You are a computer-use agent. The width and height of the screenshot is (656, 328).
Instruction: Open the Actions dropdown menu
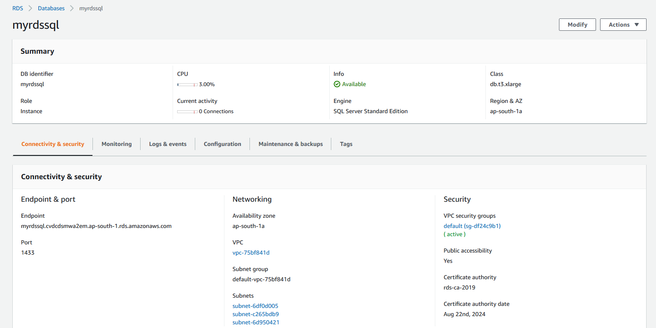click(623, 25)
